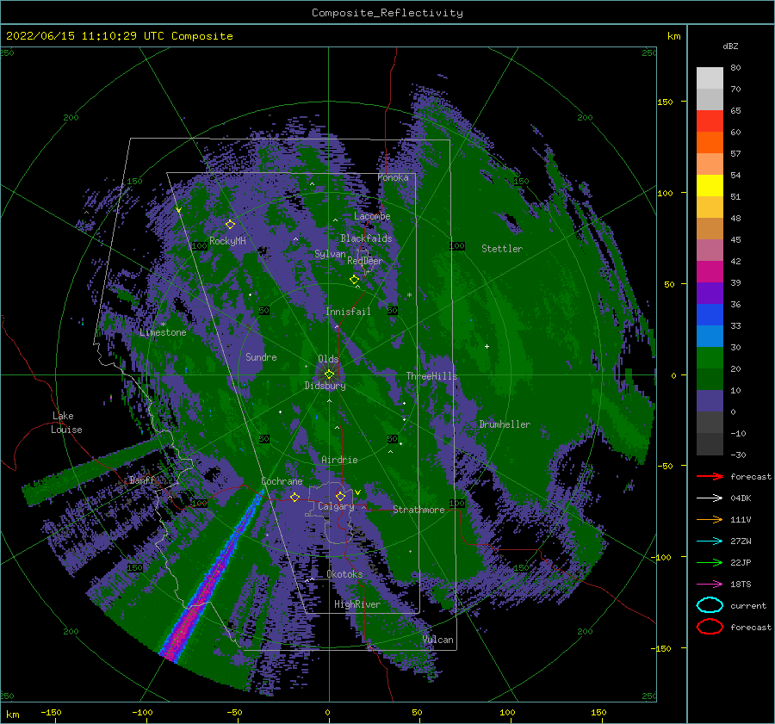Select the RockyMH label
Screen dimensions: 775x724
pos(227,241)
